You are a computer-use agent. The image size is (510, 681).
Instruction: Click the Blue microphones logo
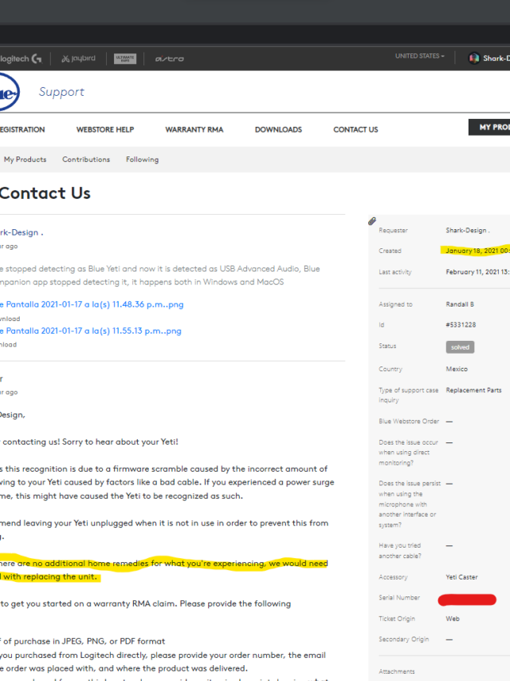[x=9, y=92]
